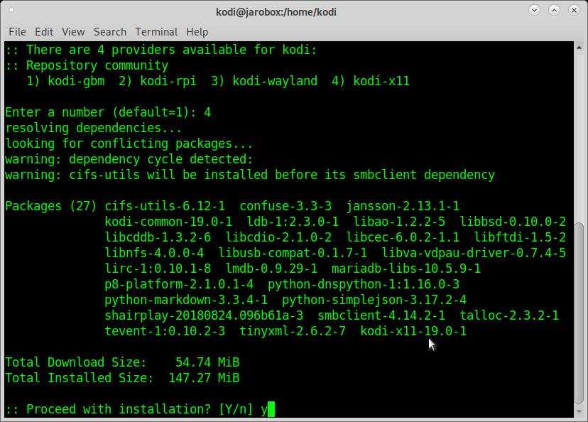Click the up-chevron maximize button
Screen dimensions: 588x422
click(555, 11)
